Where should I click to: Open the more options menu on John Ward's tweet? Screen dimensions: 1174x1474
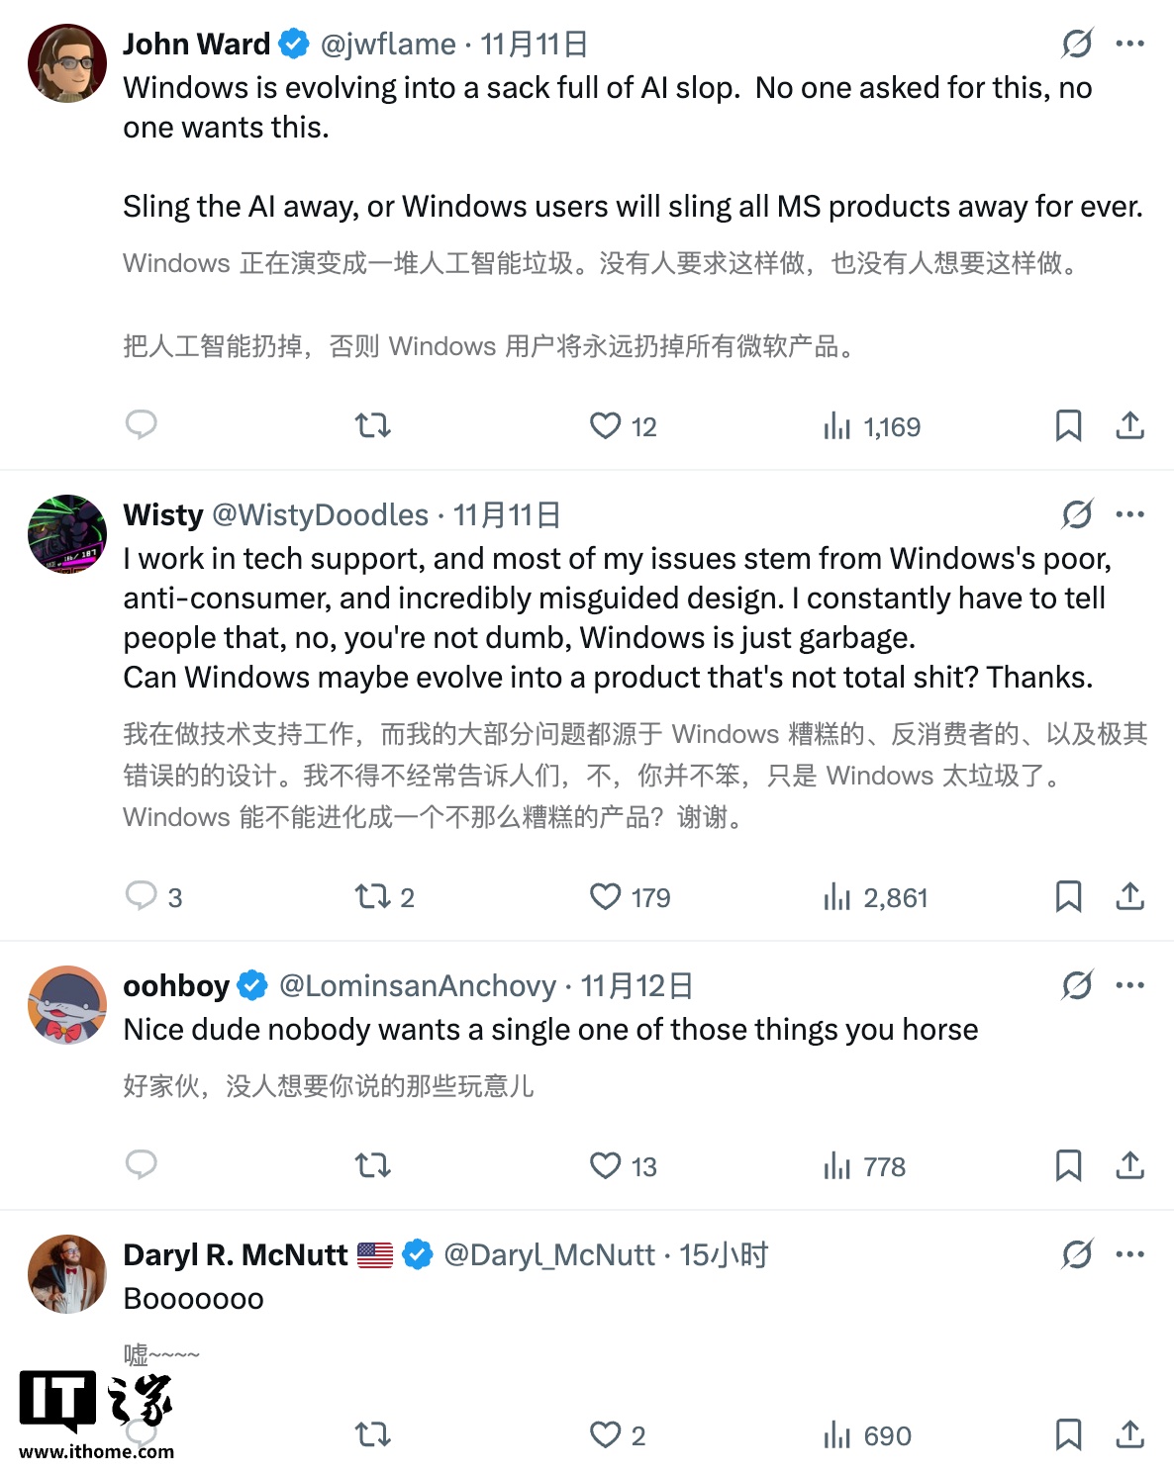(1129, 44)
